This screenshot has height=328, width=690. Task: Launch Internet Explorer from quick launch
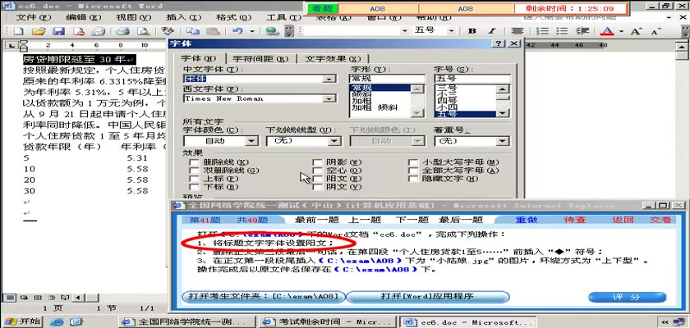57,322
